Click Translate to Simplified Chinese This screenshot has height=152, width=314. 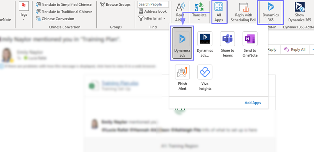63,4
